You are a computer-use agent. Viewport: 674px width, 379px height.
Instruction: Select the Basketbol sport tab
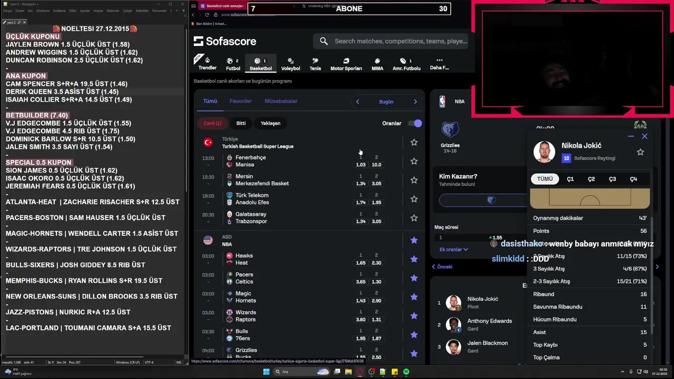pos(261,64)
